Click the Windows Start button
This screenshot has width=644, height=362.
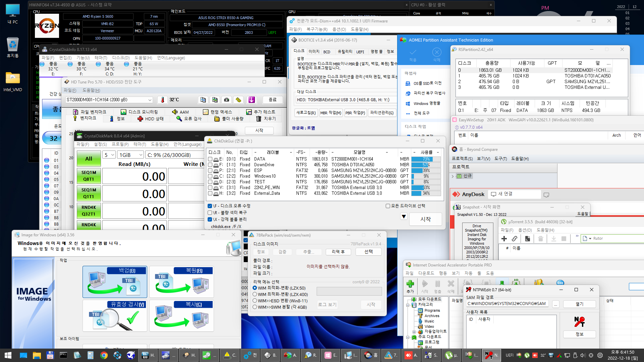click(x=8, y=355)
